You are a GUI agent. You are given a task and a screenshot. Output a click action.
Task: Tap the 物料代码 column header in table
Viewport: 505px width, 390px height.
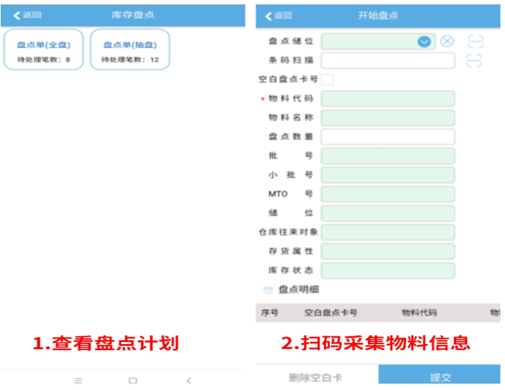419,313
